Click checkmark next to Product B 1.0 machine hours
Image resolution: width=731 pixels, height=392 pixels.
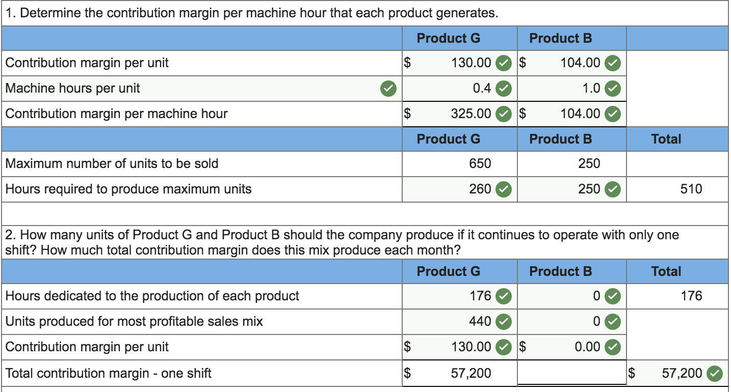click(x=613, y=89)
